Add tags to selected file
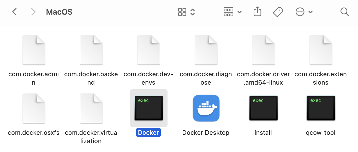358x152 pixels. (x=278, y=12)
